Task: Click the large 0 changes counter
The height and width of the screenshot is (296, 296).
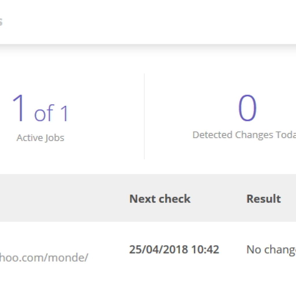Action: [247, 108]
